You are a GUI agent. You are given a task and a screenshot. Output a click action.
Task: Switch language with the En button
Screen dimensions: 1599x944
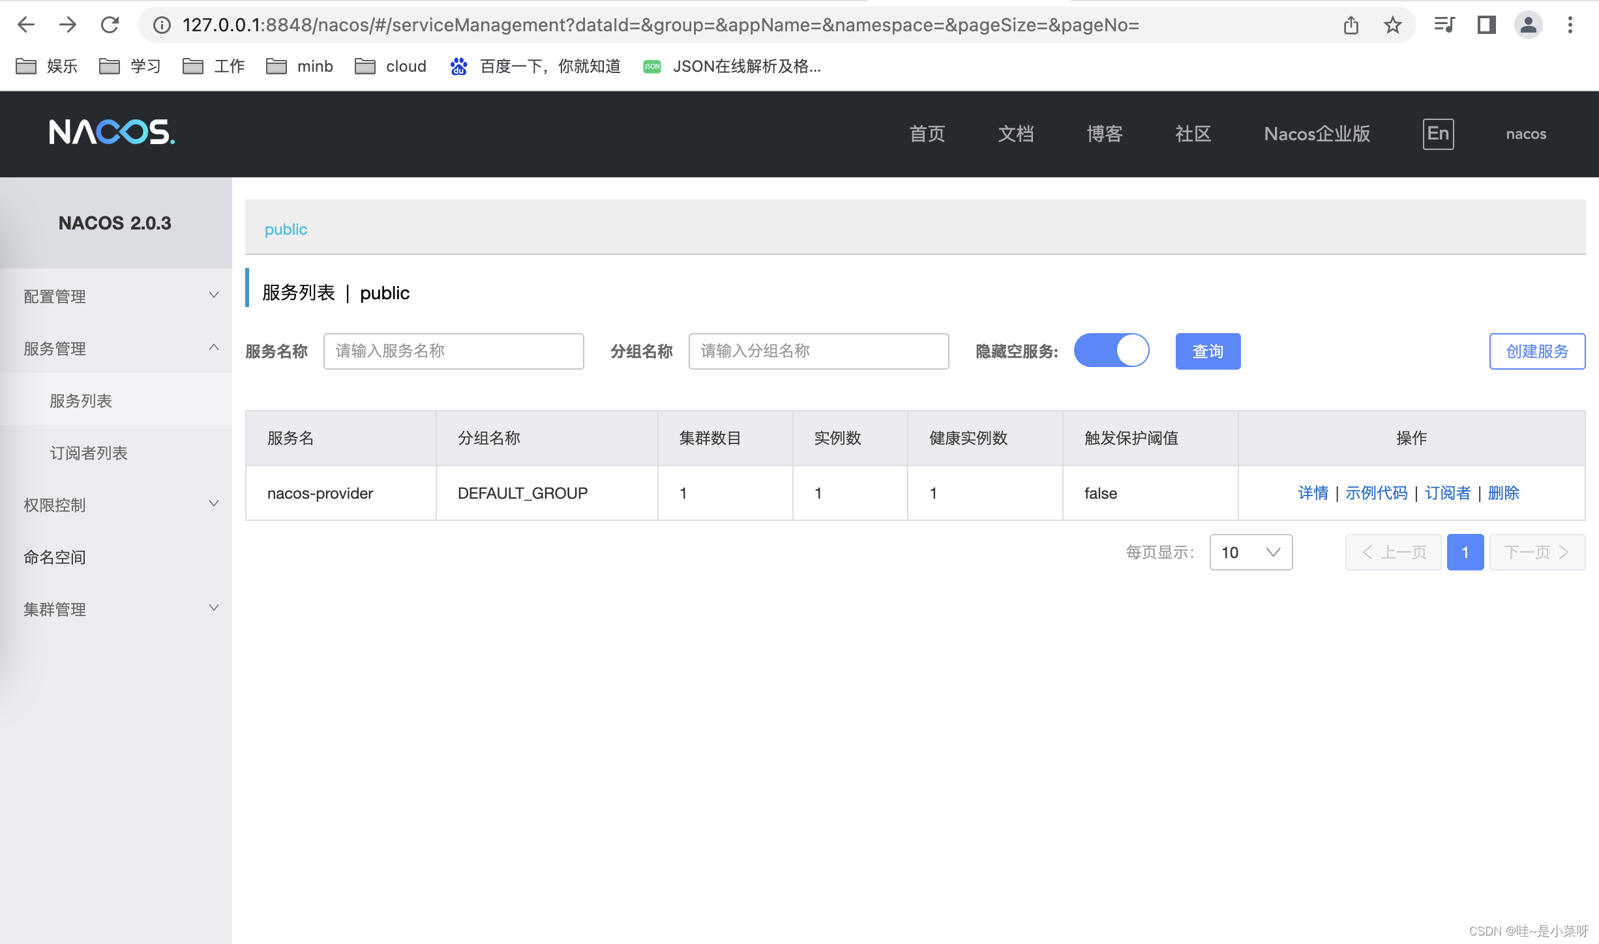coord(1438,134)
